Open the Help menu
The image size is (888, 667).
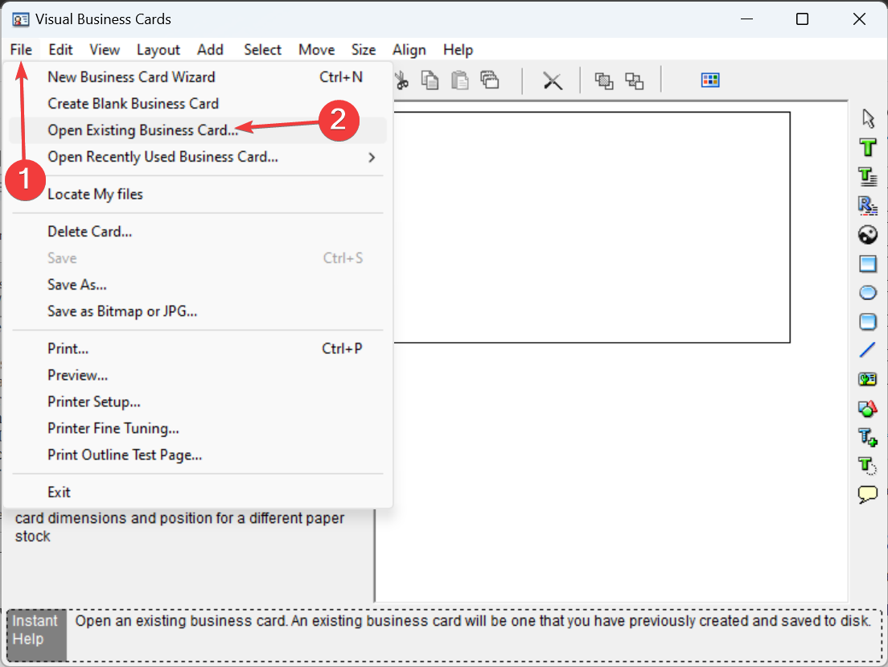click(x=458, y=50)
